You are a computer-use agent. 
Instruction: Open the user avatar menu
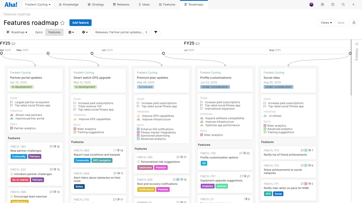point(311,4)
